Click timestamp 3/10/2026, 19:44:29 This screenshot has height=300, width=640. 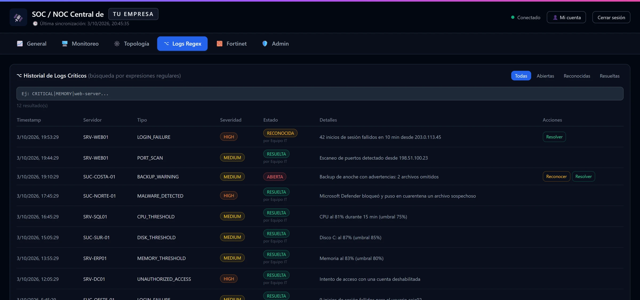click(38, 158)
